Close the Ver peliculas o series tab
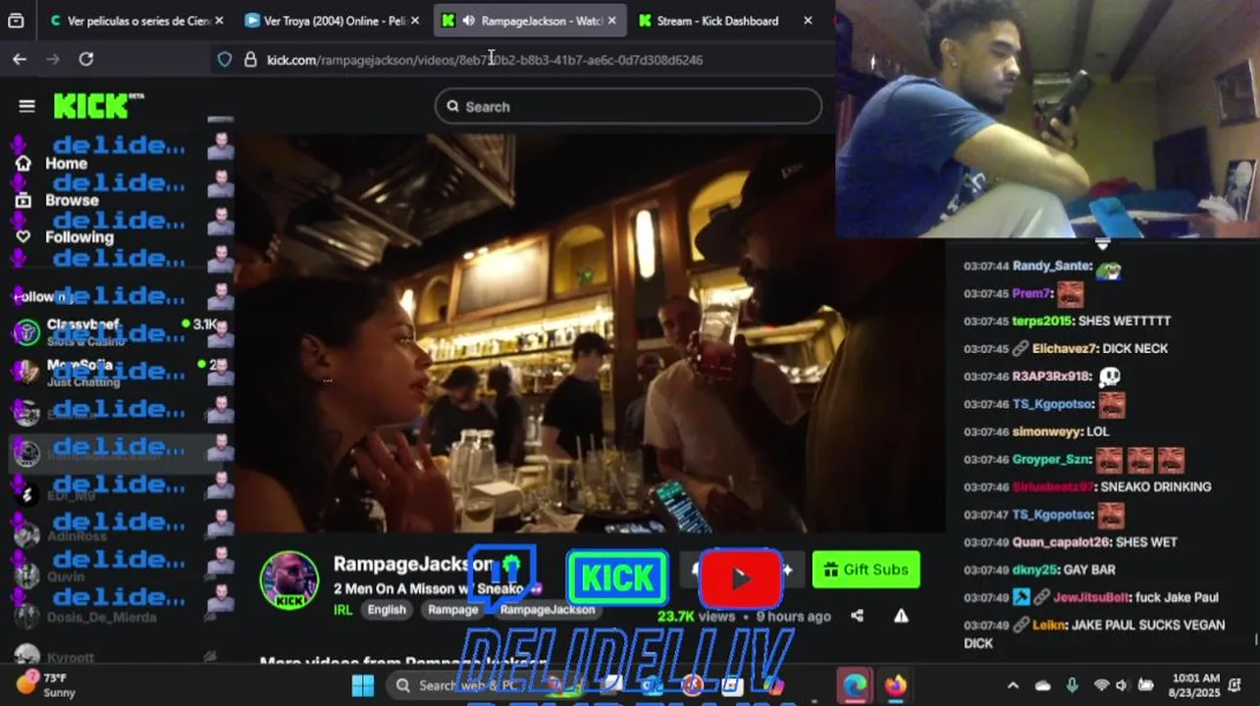The width and height of the screenshot is (1260, 706). pyautogui.click(x=219, y=21)
